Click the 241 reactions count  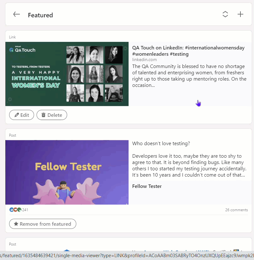tap(25, 210)
